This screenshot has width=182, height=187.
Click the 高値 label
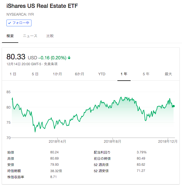[11, 158]
